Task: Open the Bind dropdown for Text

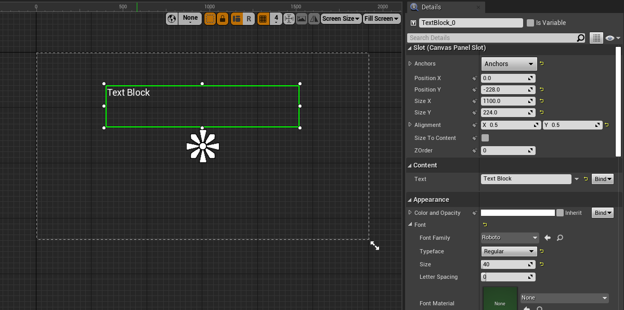Action: (x=603, y=179)
